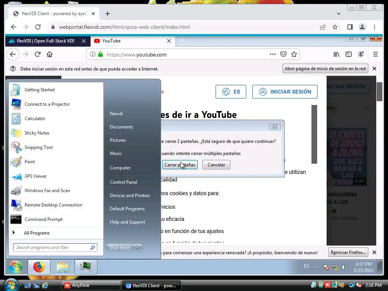Image resolution: width=388 pixels, height=291 pixels.
Task: Dismiss the Reiniciar Firefox notification bar
Action: tap(374, 252)
